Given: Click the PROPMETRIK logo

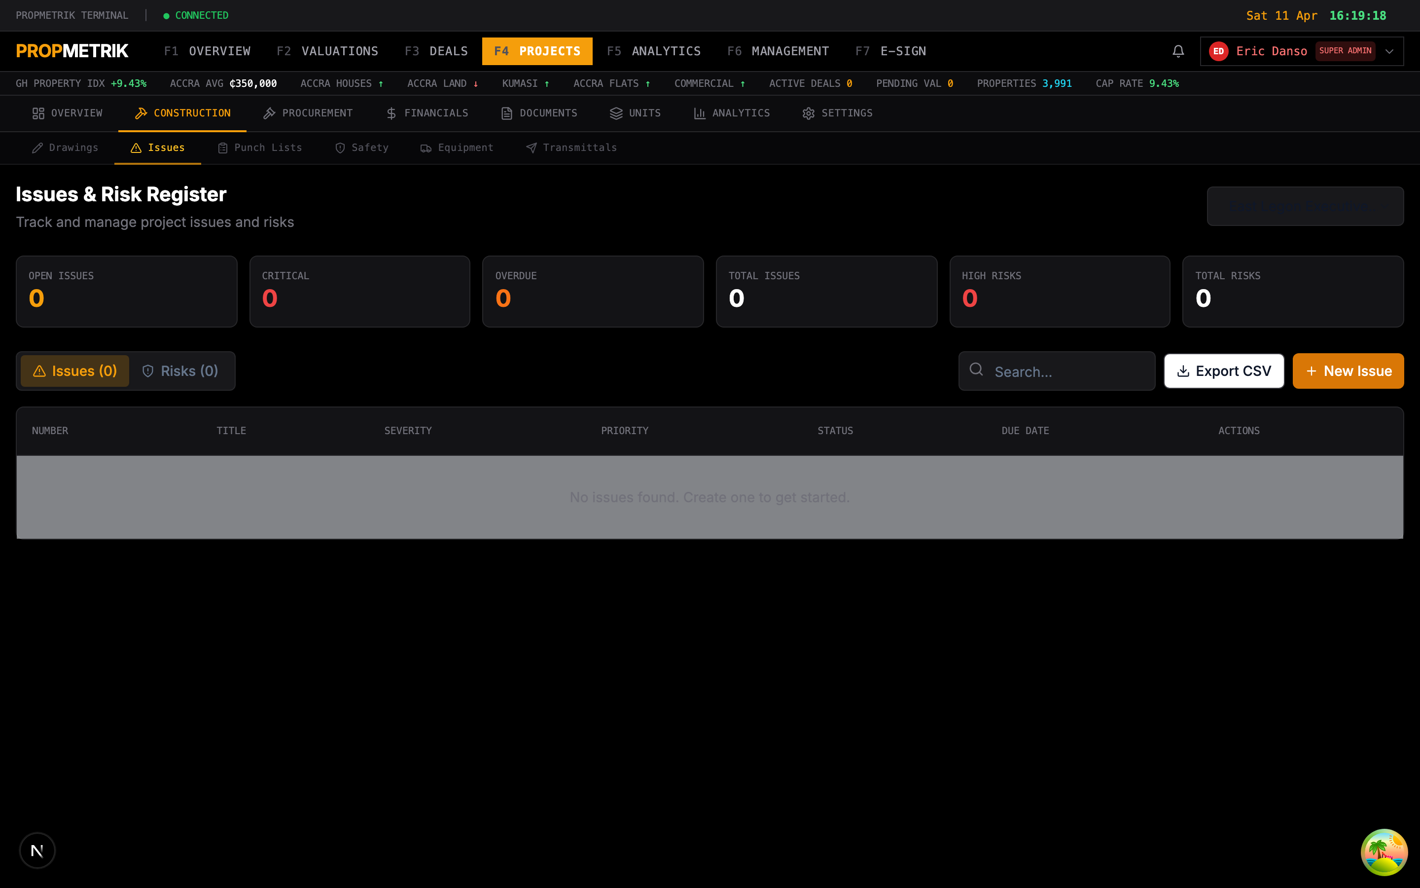Looking at the screenshot, I should click(72, 51).
